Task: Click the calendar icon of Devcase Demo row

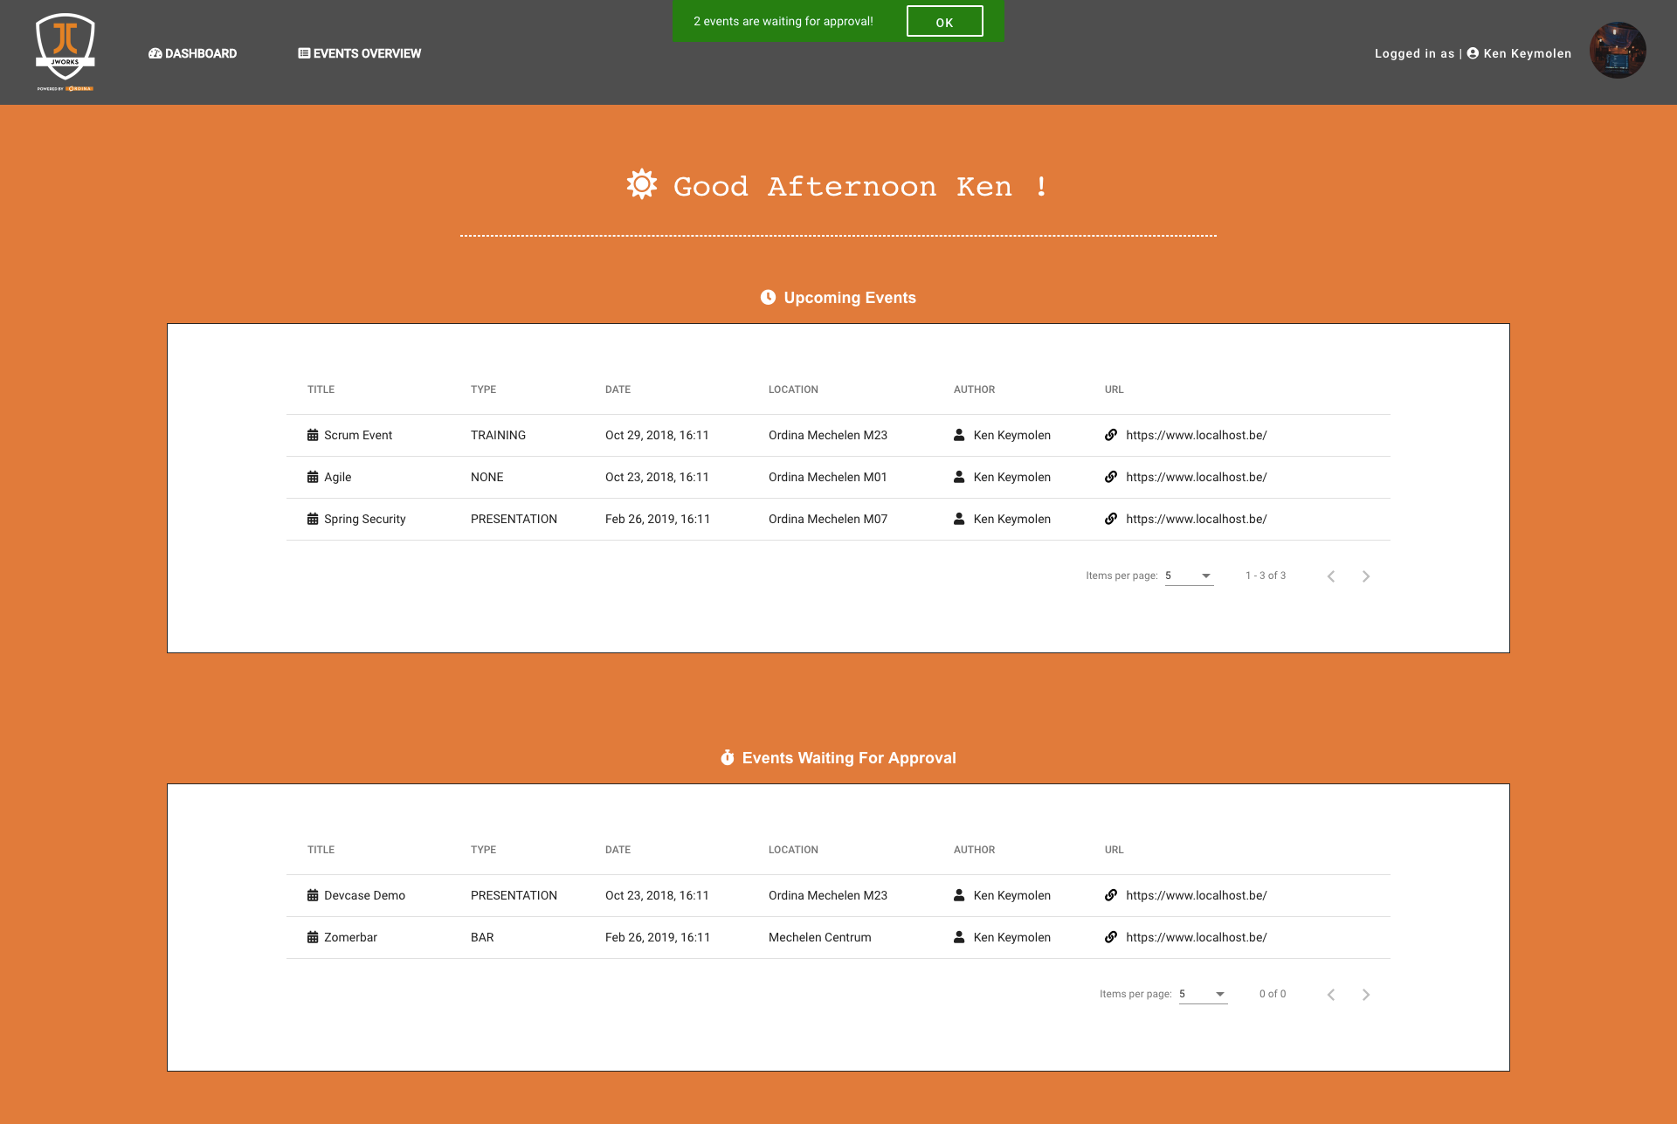Action: coord(313,895)
